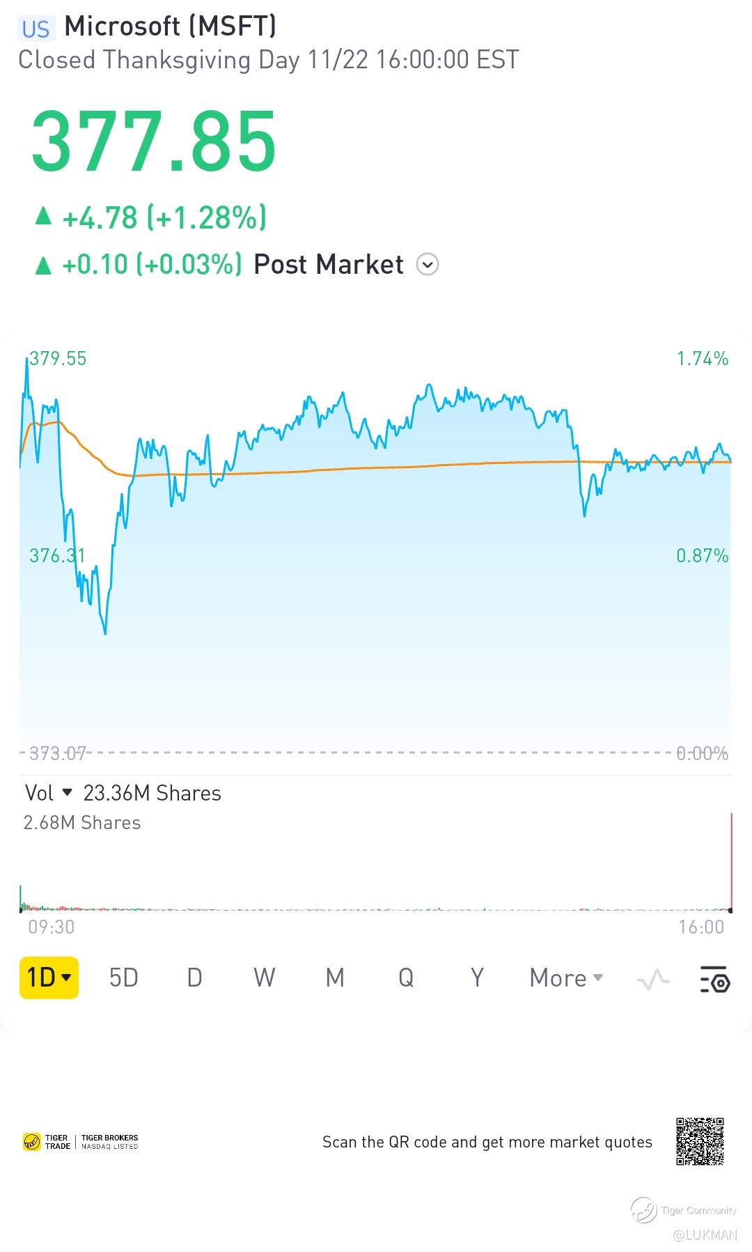Select the W weekly chart tab

click(x=265, y=977)
